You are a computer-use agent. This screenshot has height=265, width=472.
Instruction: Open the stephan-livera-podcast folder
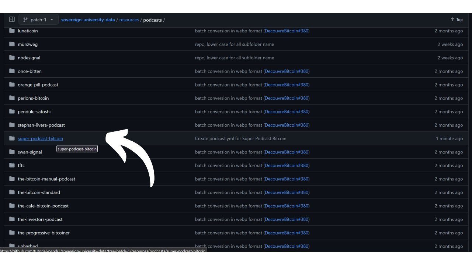point(41,125)
